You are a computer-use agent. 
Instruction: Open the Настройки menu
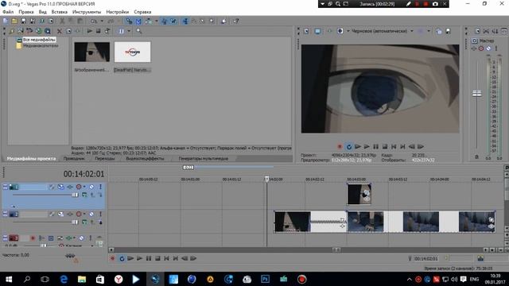click(118, 12)
